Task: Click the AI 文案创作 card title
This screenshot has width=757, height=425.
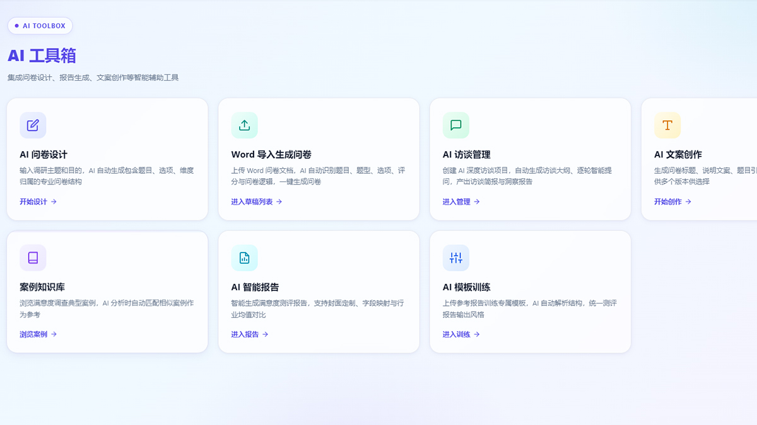Action: pyautogui.click(x=678, y=155)
